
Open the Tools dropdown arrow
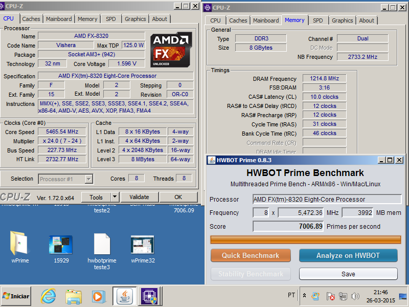click(115, 197)
